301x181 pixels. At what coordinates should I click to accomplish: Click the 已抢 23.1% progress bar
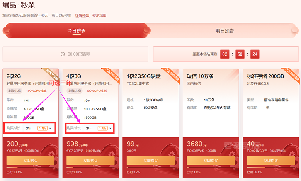(30, 167)
